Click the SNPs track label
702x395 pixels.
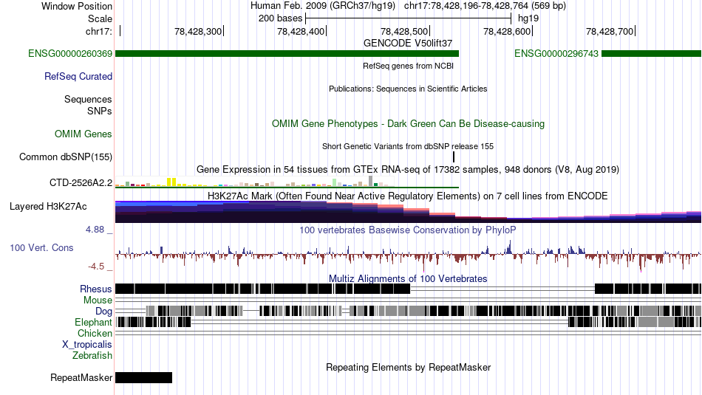point(100,111)
